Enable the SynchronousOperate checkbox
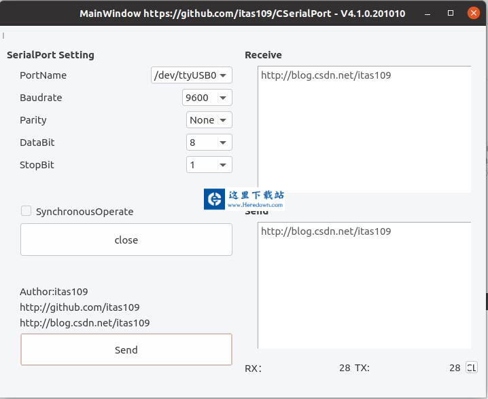This screenshot has width=488, height=399. (27, 211)
